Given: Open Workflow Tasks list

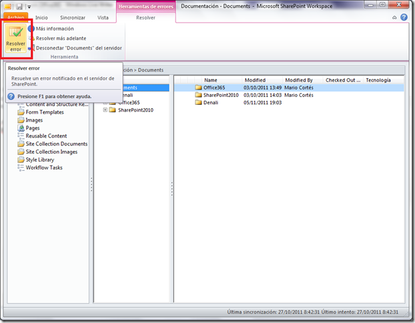Looking at the screenshot, I should coord(44,168).
